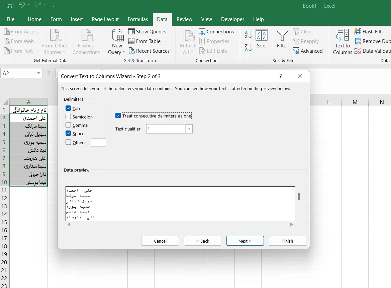Open the Text qualifier dropdown
This screenshot has height=288, width=391.
click(x=189, y=129)
